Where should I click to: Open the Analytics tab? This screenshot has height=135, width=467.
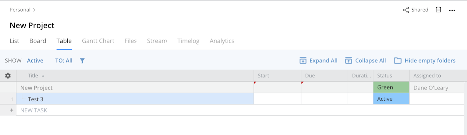(222, 41)
